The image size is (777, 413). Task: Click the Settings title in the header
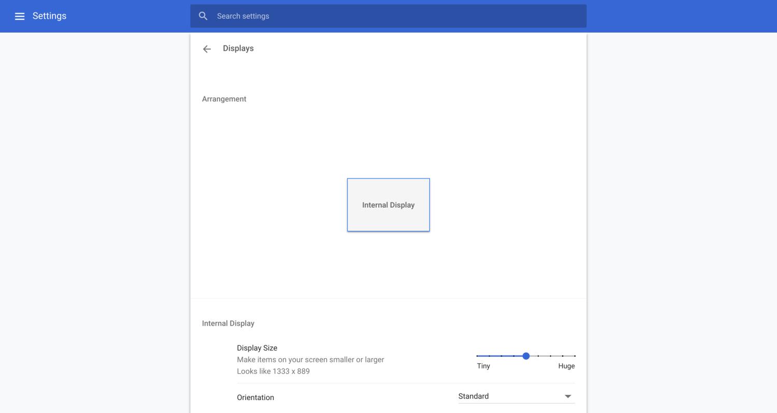point(49,16)
